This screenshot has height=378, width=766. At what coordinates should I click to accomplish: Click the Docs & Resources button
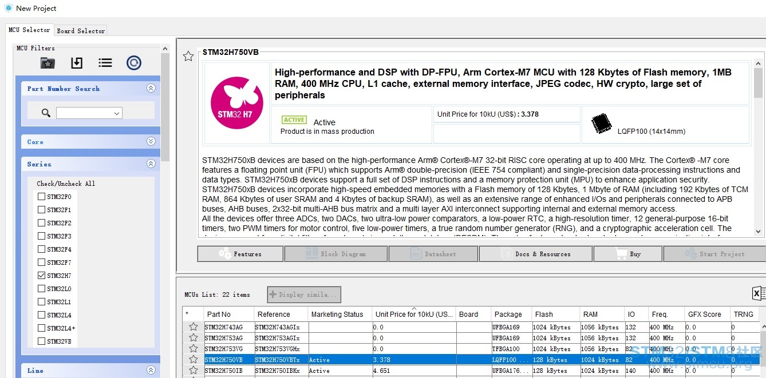535,254
